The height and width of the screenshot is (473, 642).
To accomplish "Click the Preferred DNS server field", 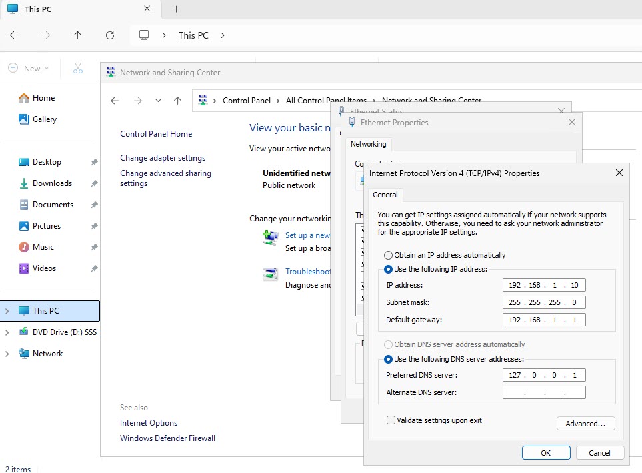I will click(x=544, y=375).
